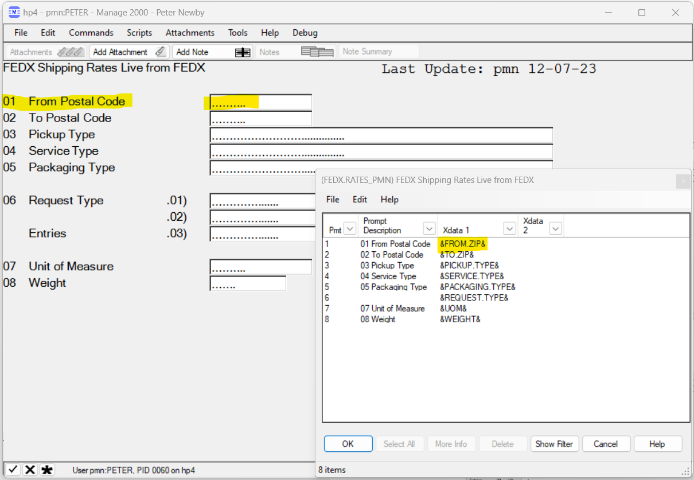Open the Edit menu in main window
694x480 pixels.
48,33
